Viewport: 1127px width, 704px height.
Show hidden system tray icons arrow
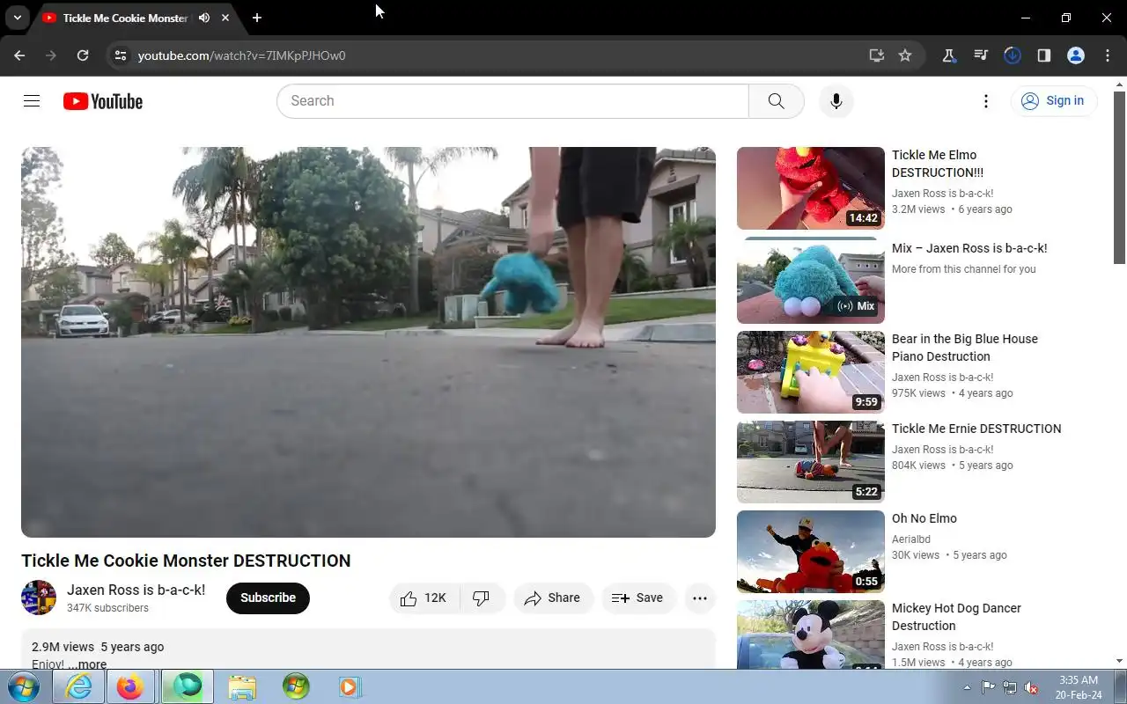tap(967, 687)
